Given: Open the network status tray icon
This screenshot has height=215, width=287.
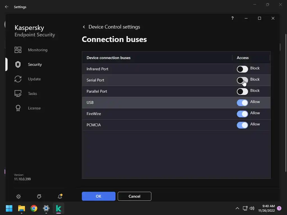Looking at the screenshot, I should point(245,208).
